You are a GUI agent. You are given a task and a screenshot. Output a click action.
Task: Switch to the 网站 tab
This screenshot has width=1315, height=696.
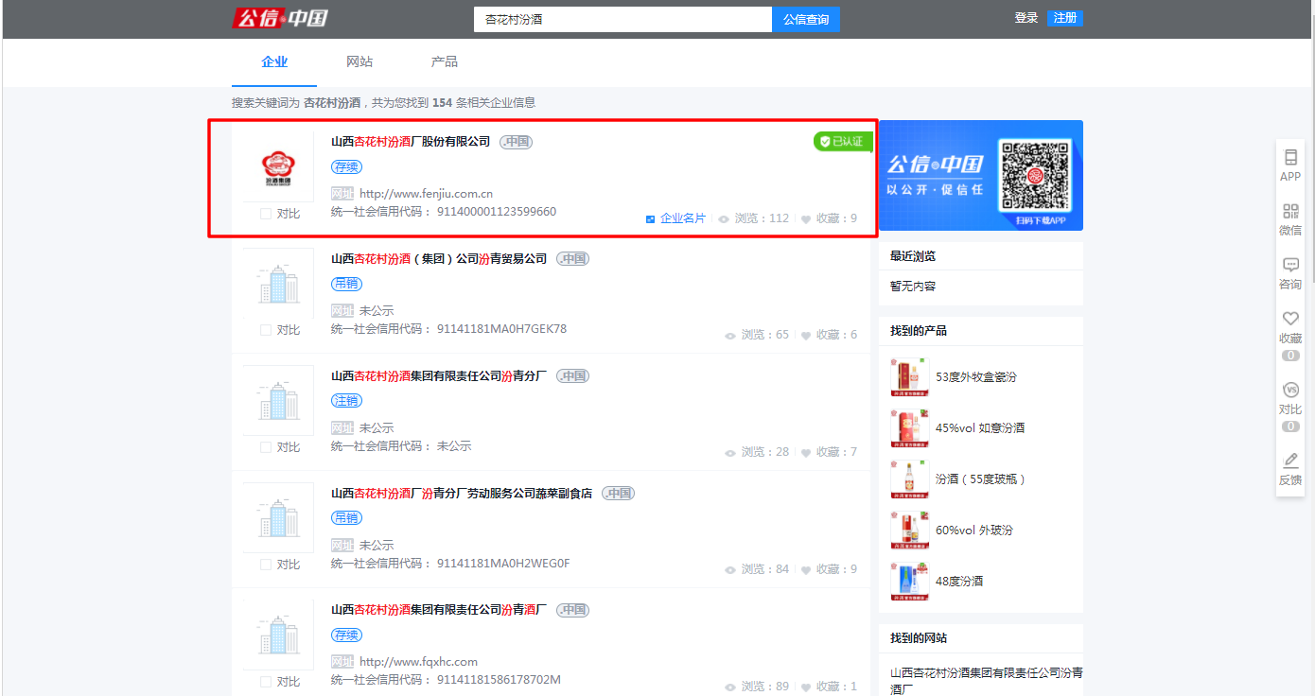(358, 61)
